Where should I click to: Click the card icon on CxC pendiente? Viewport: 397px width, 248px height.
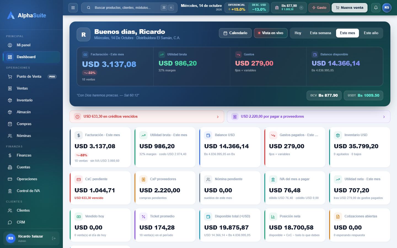point(79,179)
